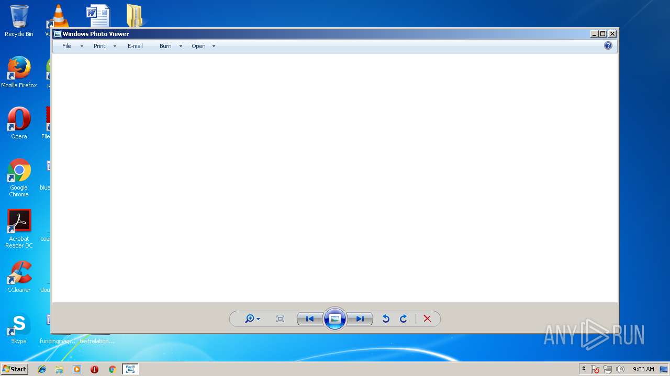Launch Opera from the taskbar
This screenshot has width=670, height=376.
tap(94, 369)
